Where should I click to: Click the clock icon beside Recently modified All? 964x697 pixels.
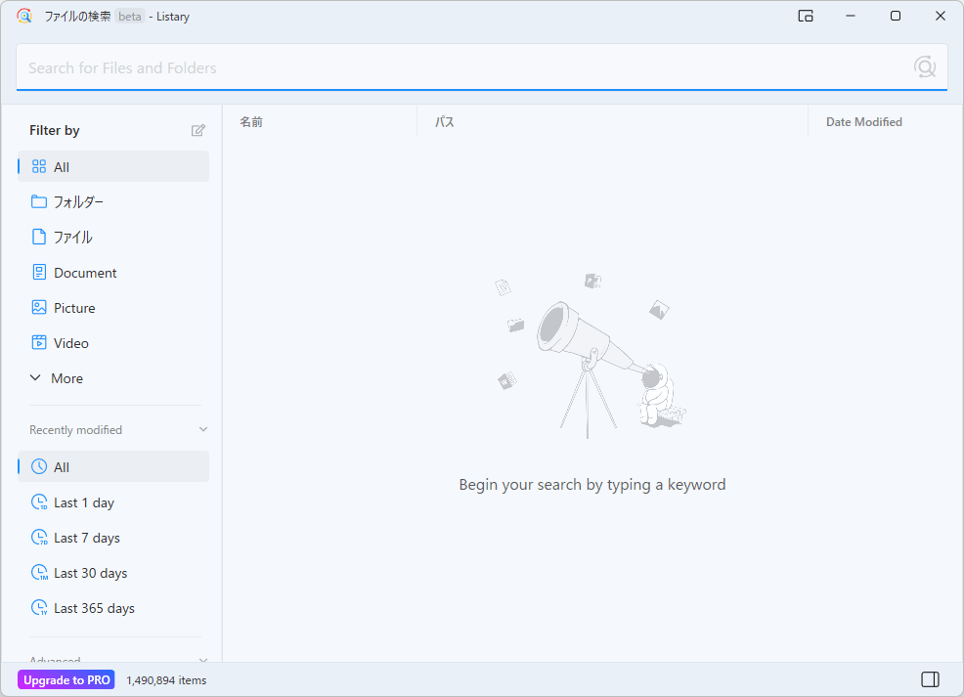(x=39, y=466)
